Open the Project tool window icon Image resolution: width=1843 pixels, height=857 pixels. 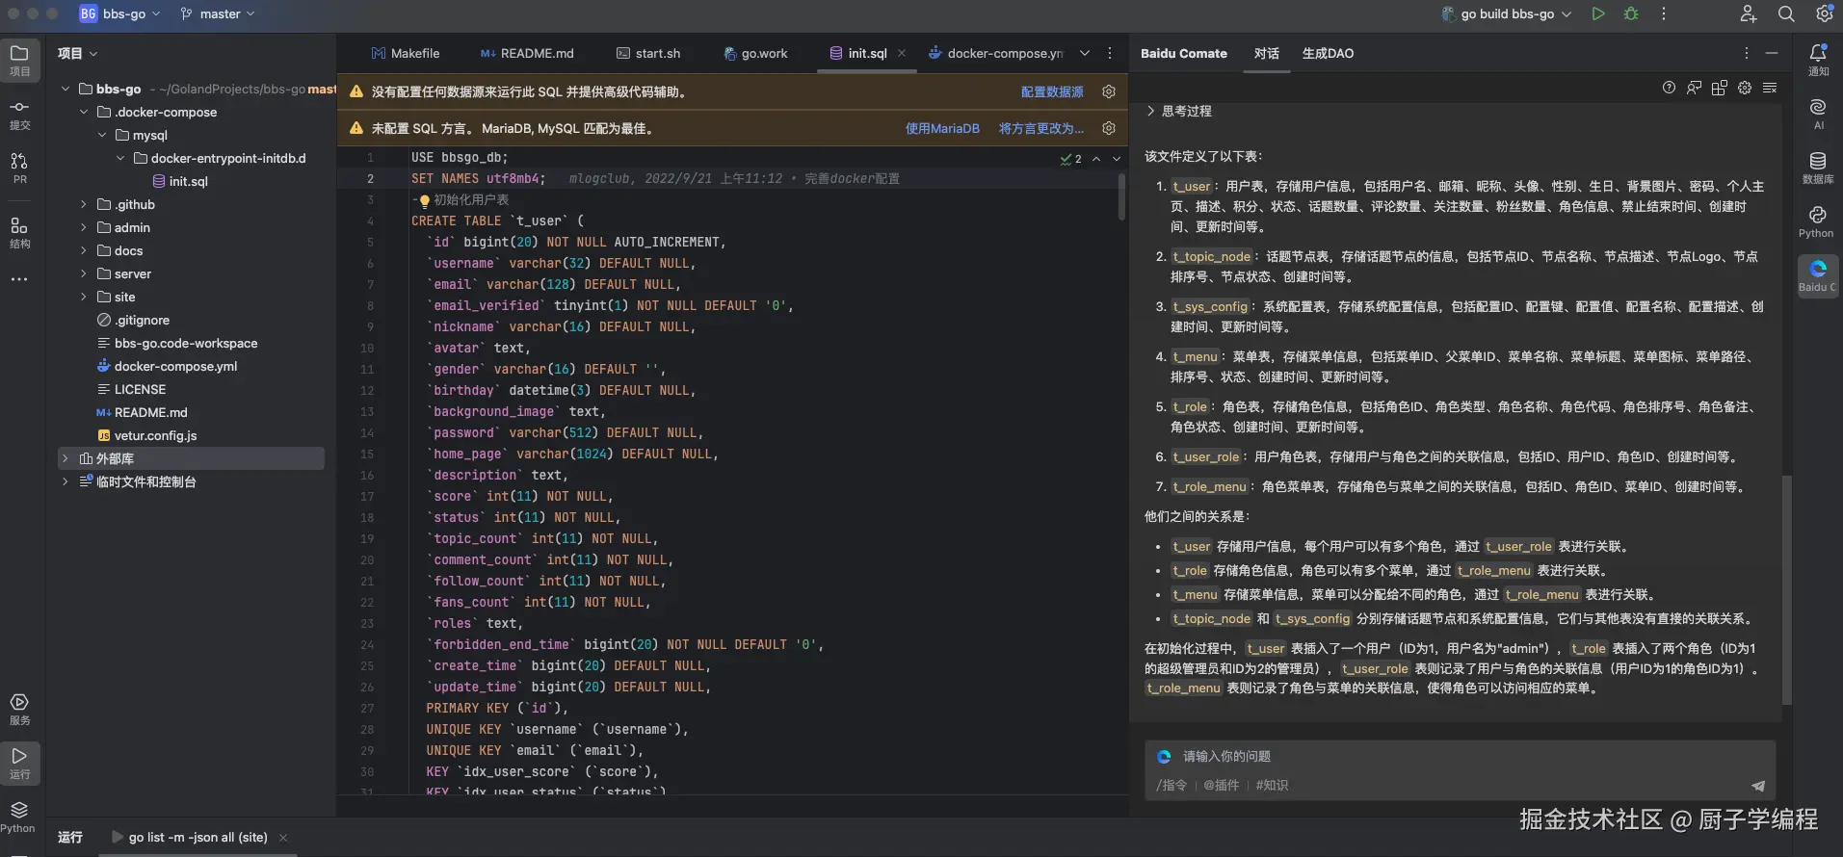pos(19,60)
